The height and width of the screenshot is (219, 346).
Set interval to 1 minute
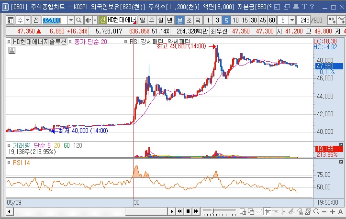[x=208, y=21]
